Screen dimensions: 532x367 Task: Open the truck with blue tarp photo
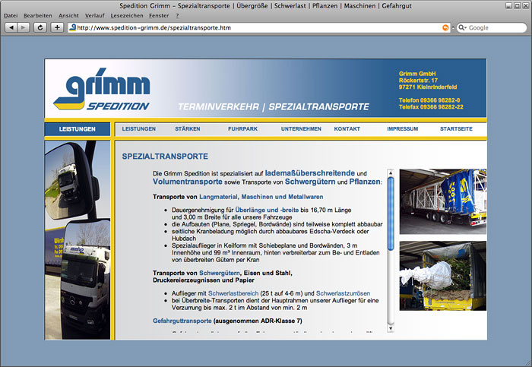click(x=443, y=201)
